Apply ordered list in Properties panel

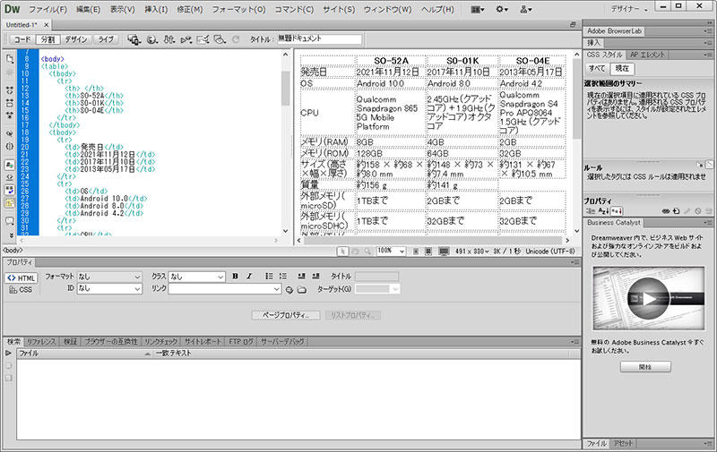tap(283, 277)
